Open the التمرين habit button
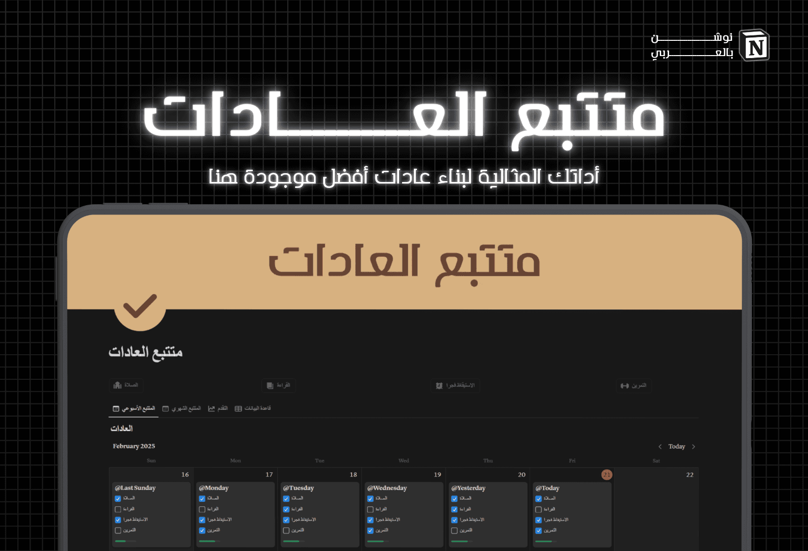 pos(634,386)
